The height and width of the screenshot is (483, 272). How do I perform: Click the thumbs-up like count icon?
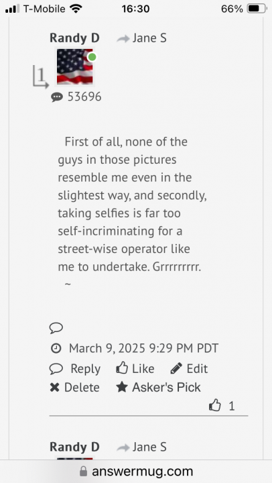pos(215,406)
